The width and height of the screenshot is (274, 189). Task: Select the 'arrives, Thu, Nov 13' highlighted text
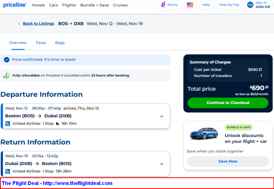click(x=81, y=108)
